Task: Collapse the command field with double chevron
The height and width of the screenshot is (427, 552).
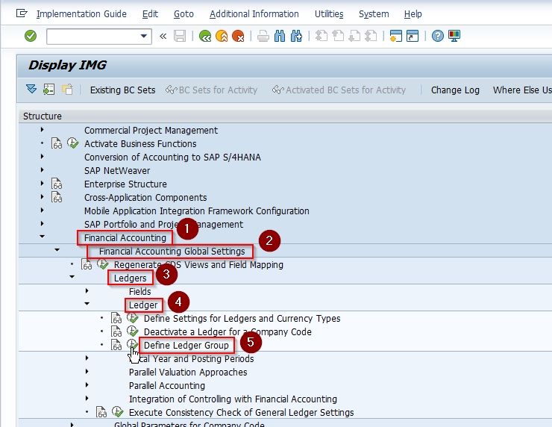Action: (x=163, y=36)
